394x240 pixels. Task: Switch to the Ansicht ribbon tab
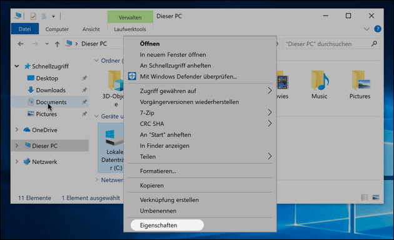pyautogui.click(x=91, y=29)
